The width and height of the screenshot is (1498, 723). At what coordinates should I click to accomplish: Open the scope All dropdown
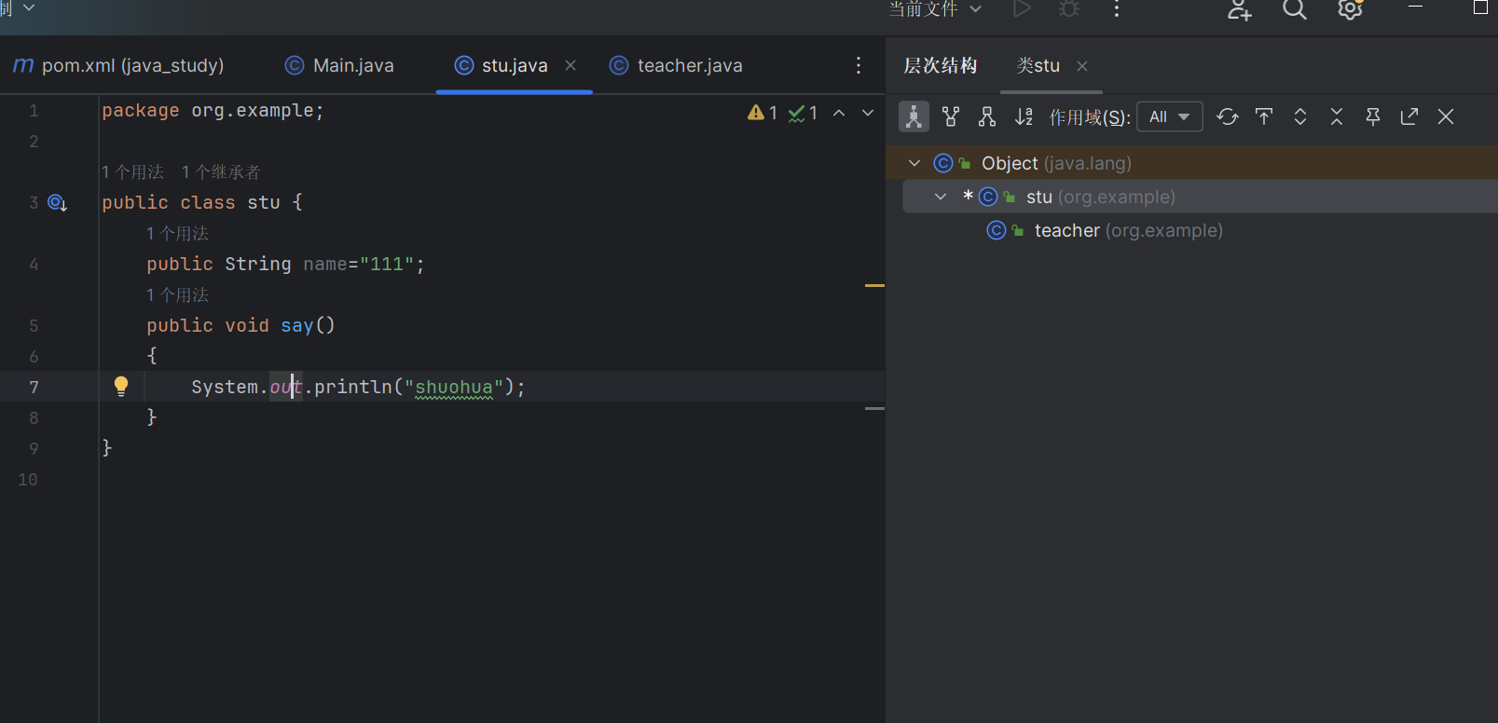(x=1170, y=116)
